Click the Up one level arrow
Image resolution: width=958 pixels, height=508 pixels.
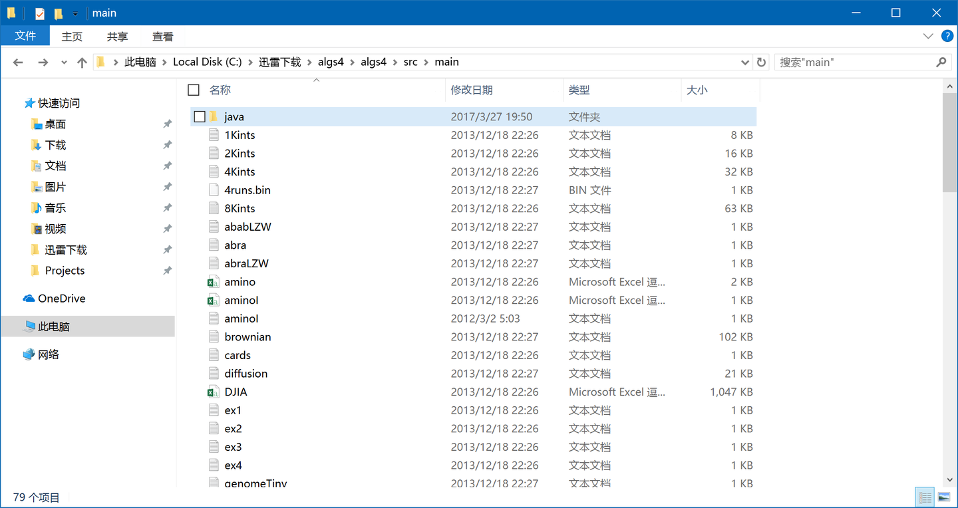[x=82, y=62]
